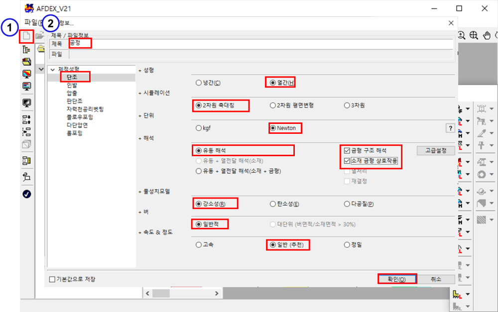
Task: Open 고급설정 advanced settings
Action: click(435, 150)
